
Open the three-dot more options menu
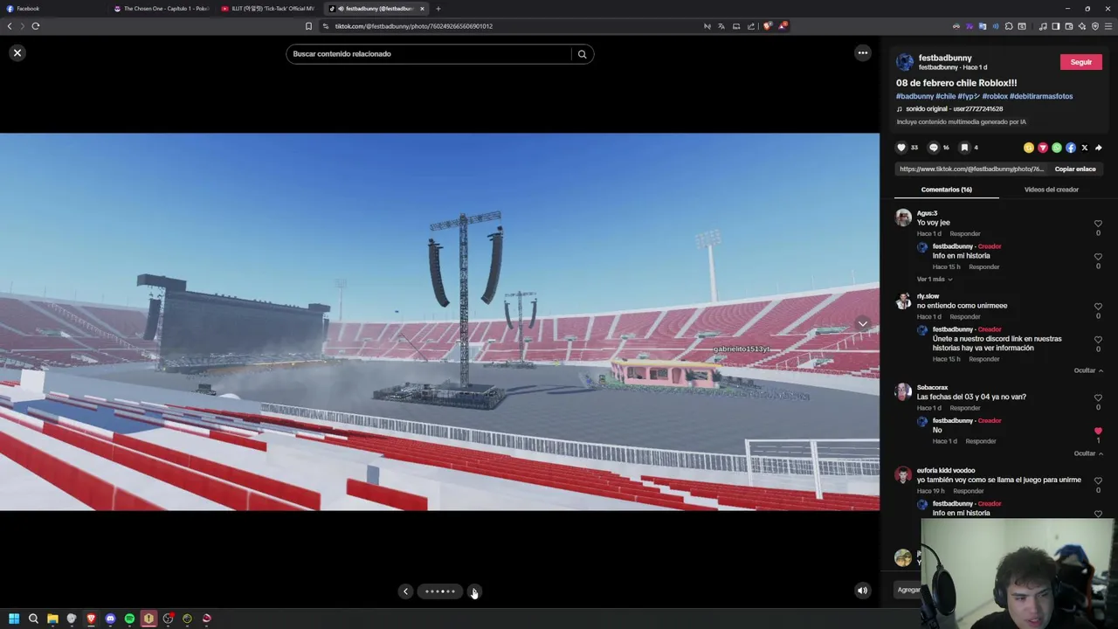pos(862,53)
